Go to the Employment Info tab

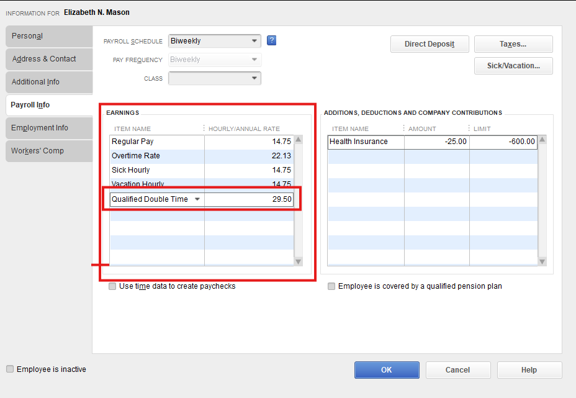pyautogui.click(x=48, y=128)
